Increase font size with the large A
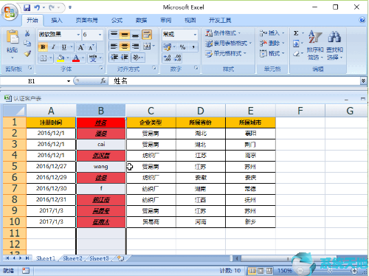The height and width of the screenshot is (276, 369). pos(80,47)
